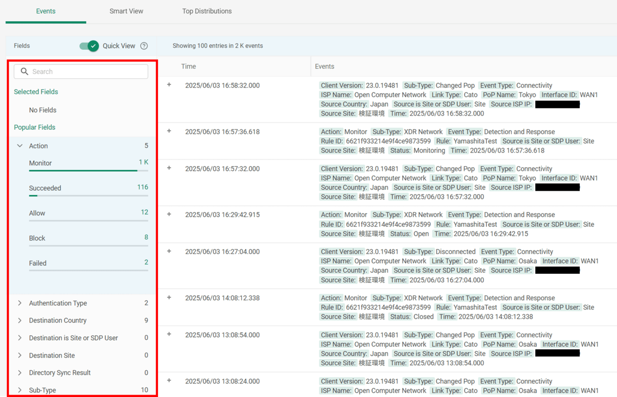Collapse the Action field group
Image resolution: width=617 pixels, height=397 pixels.
coord(20,146)
